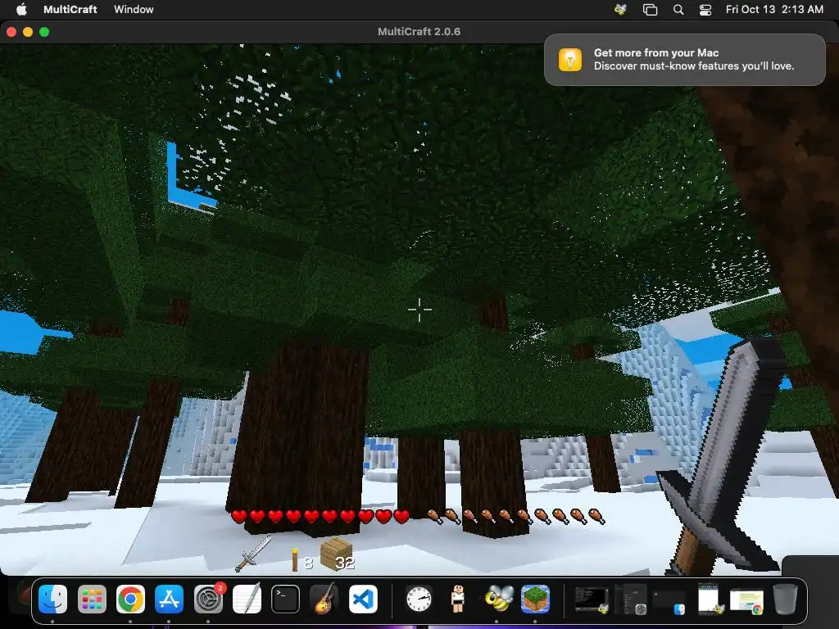The image size is (839, 629).
Task: Open TextEdit from the Dock
Action: click(247, 599)
